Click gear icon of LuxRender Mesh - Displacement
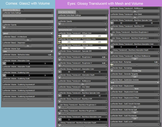162x127 pixels. point(158,86)
